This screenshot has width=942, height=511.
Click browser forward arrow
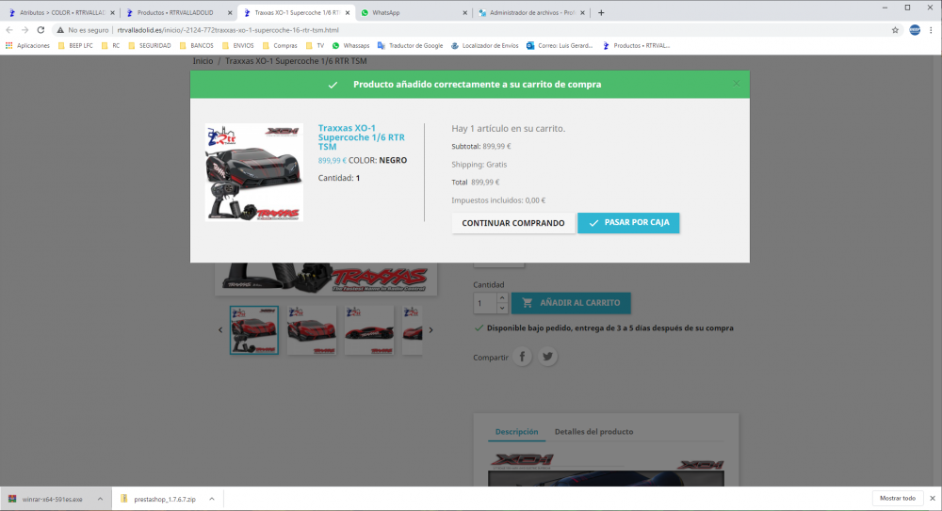tap(24, 30)
